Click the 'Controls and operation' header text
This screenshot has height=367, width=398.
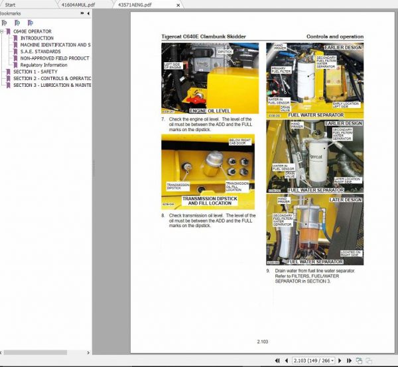coord(335,36)
